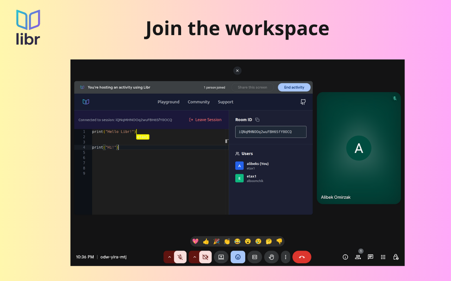451x281 pixels.
Task: Open the GitHub icon link
Action: coord(303,102)
